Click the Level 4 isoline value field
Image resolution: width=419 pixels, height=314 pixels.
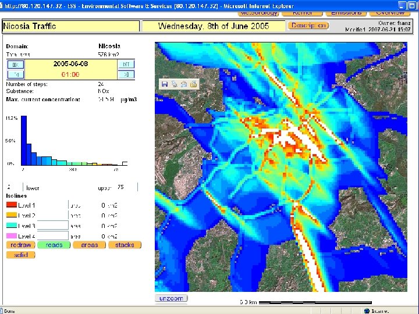coord(52,235)
